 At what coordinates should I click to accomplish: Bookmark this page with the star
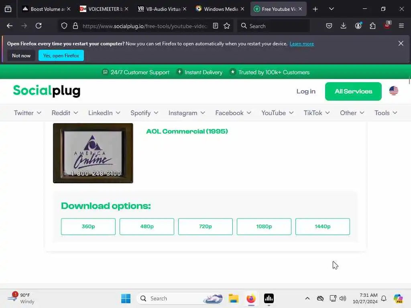coord(227,26)
